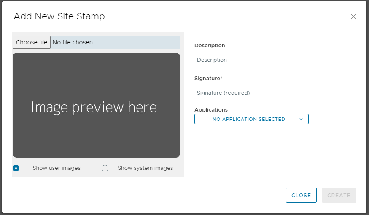The height and width of the screenshot is (215, 369).
Task: Select the Show user images radio button
Action: point(16,168)
